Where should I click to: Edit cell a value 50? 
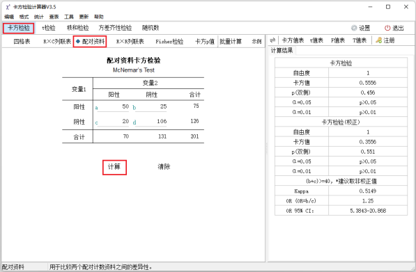point(113,107)
